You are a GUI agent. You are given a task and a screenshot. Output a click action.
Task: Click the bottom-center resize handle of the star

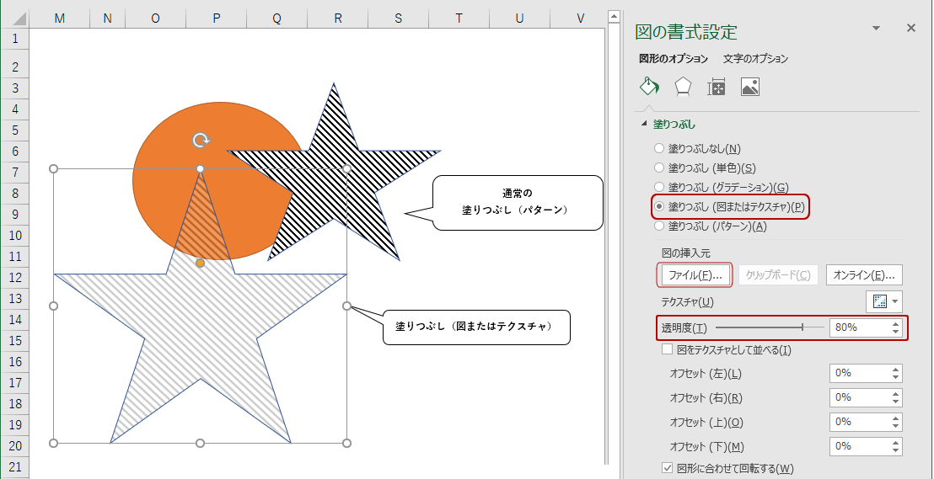[200, 443]
